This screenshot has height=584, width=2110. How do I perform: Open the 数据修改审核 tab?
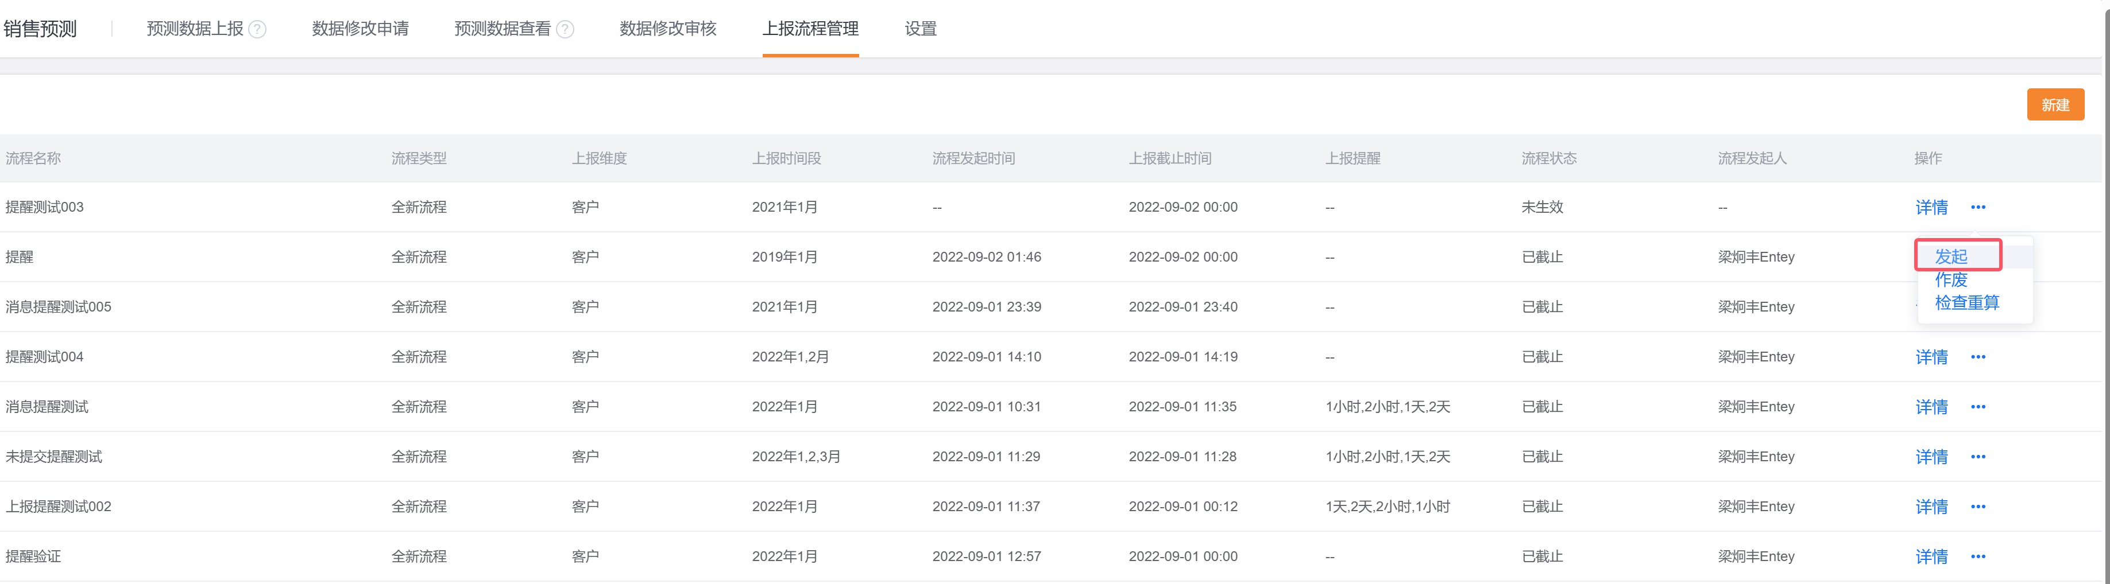coord(667,29)
